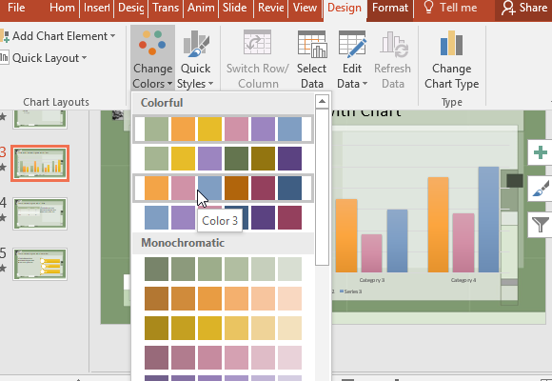Click the Select Data icon

[x=312, y=44]
